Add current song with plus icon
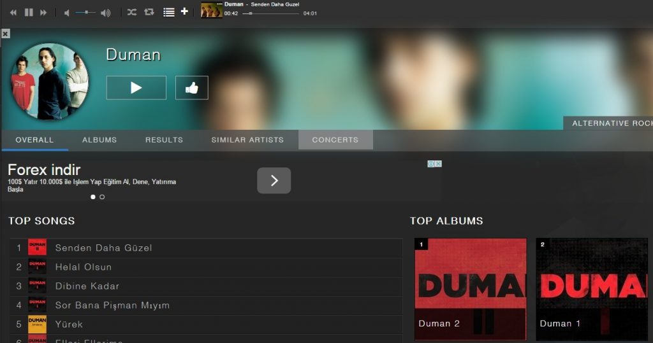The height and width of the screenshot is (343, 653). click(184, 11)
